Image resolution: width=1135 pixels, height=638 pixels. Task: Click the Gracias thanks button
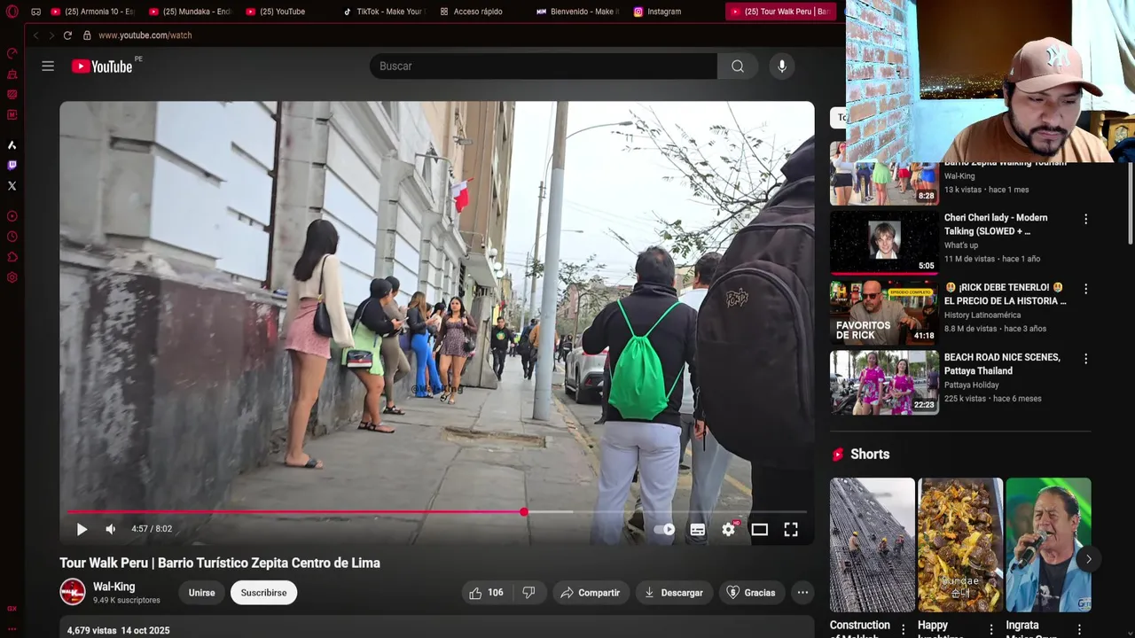(751, 593)
